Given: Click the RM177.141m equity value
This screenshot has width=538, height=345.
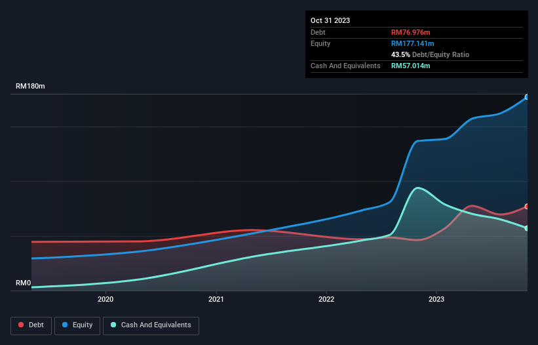Looking at the screenshot, I should click(x=412, y=43).
